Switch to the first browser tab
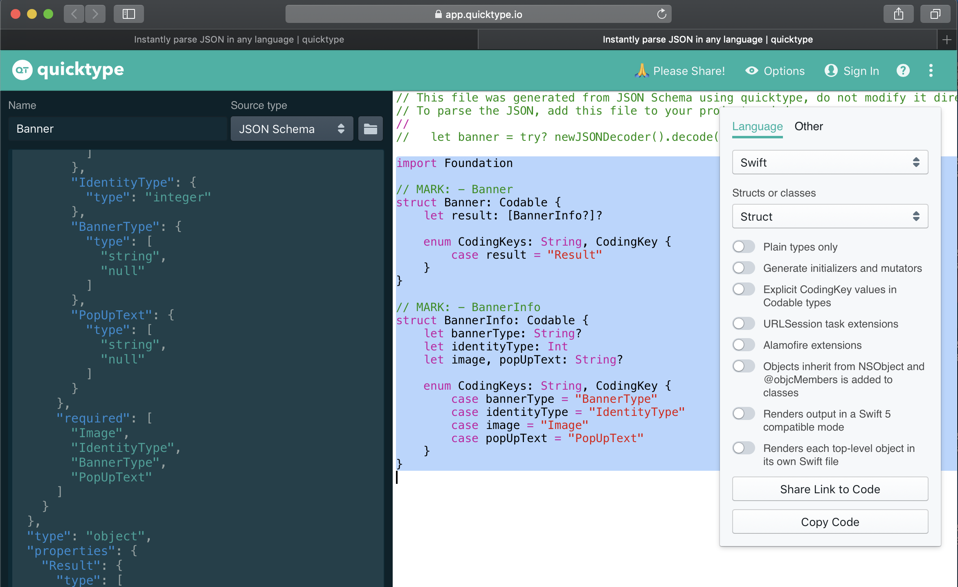Image resolution: width=958 pixels, height=587 pixels. [x=239, y=40]
